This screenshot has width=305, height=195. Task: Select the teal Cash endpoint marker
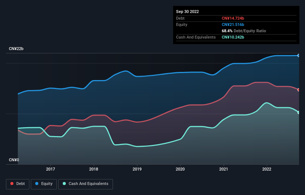(299, 113)
